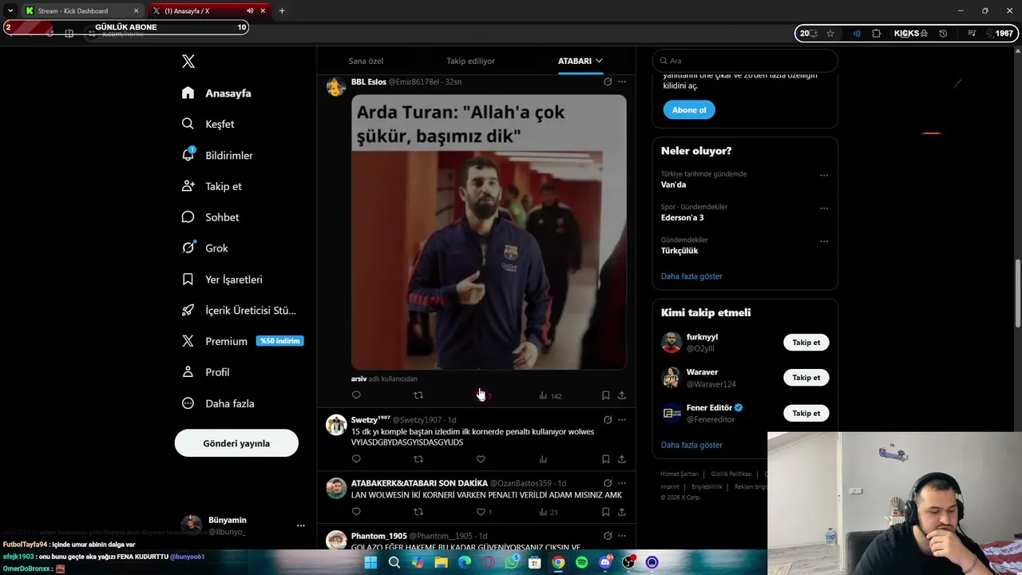Share the Swetzy post
The height and width of the screenshot is (575, 1022).
point(622,459)
